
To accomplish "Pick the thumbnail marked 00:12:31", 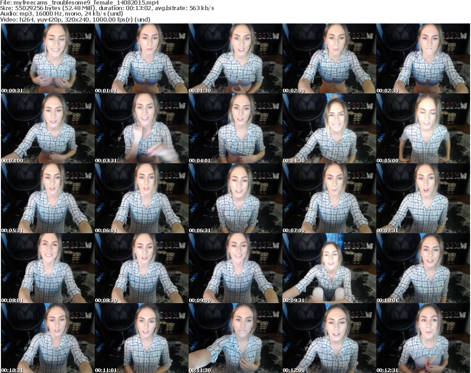I will [x=423, y=338].
